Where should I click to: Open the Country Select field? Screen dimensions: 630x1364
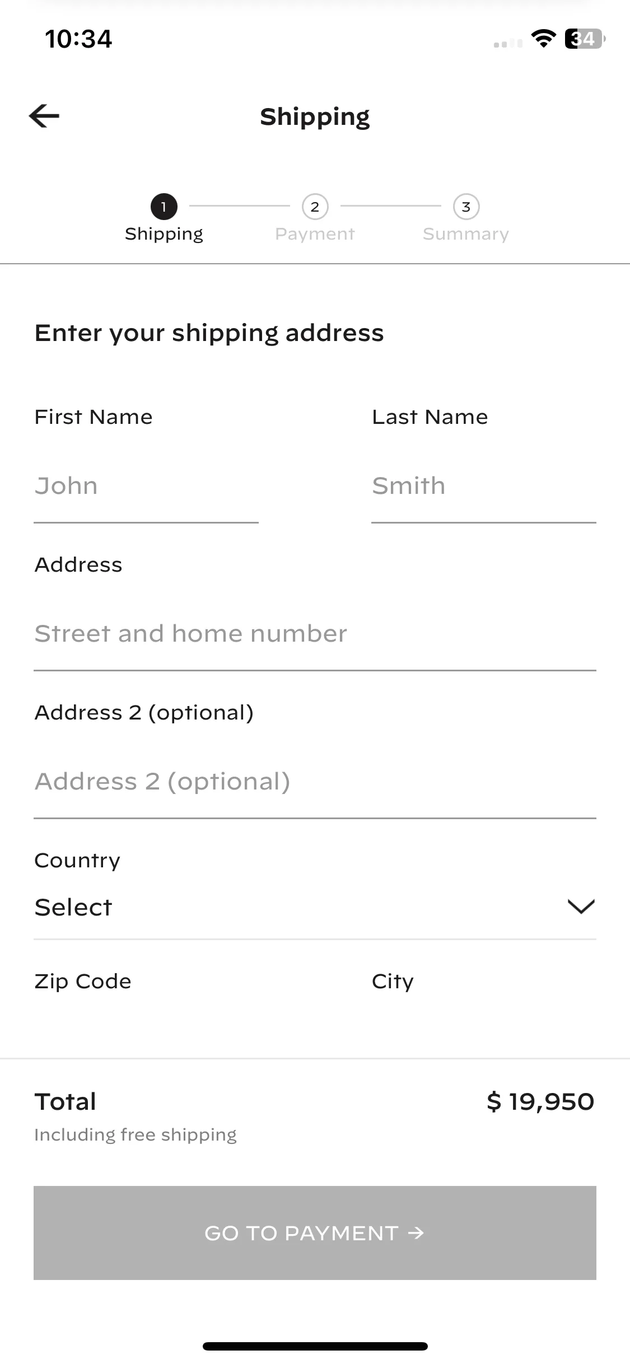[x=315, y=907]
